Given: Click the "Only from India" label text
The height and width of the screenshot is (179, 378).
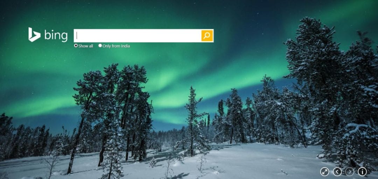Looking at the screenshot, I should click(x=116, y=46).
